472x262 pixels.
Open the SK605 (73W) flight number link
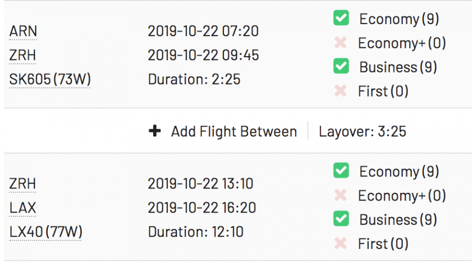(x=50, y=80)
